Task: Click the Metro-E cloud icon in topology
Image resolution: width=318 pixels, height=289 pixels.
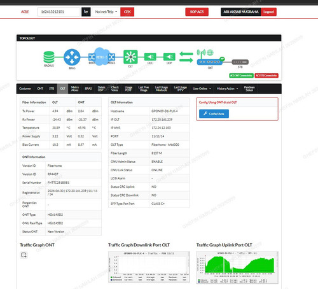Action: tap(102, 57)
